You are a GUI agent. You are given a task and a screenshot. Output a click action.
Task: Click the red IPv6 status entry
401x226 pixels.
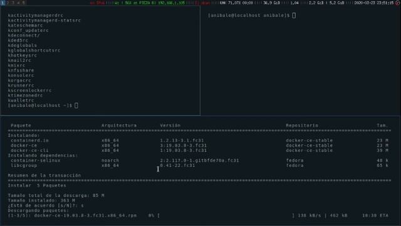click(x=98, y=3)
